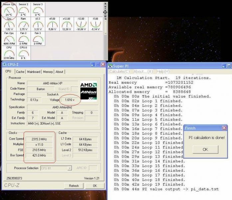Click the AMD Athlon XP logo image
This screenshot has width=232, height=200.
89,91
